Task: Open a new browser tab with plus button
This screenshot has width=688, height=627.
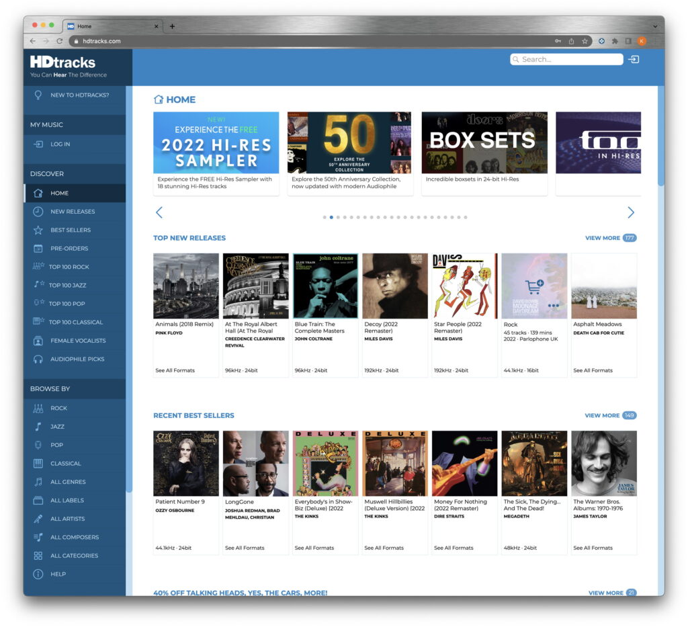Action: [x=172, y=26]
